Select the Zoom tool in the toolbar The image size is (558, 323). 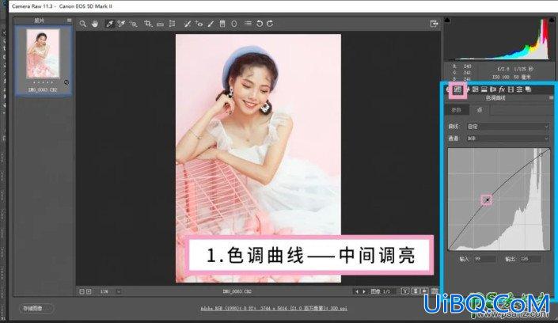click(x=82, y=24)
